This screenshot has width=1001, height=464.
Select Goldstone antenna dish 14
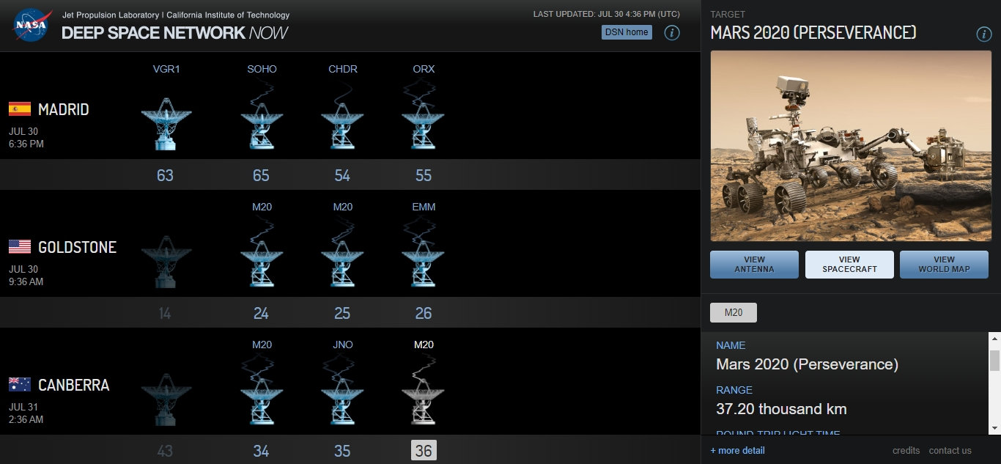pos(166,261)
